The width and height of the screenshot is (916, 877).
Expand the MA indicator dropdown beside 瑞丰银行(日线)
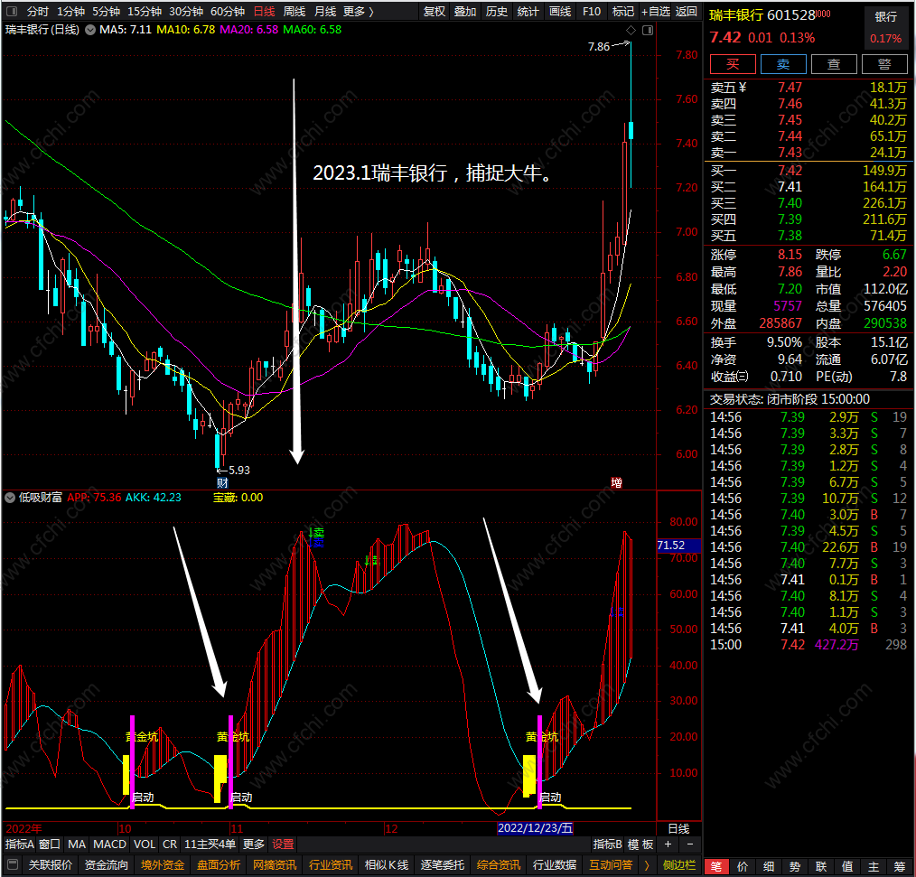coord(90,30)
